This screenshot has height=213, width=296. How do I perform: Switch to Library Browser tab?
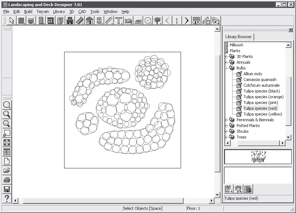(238, 37)
